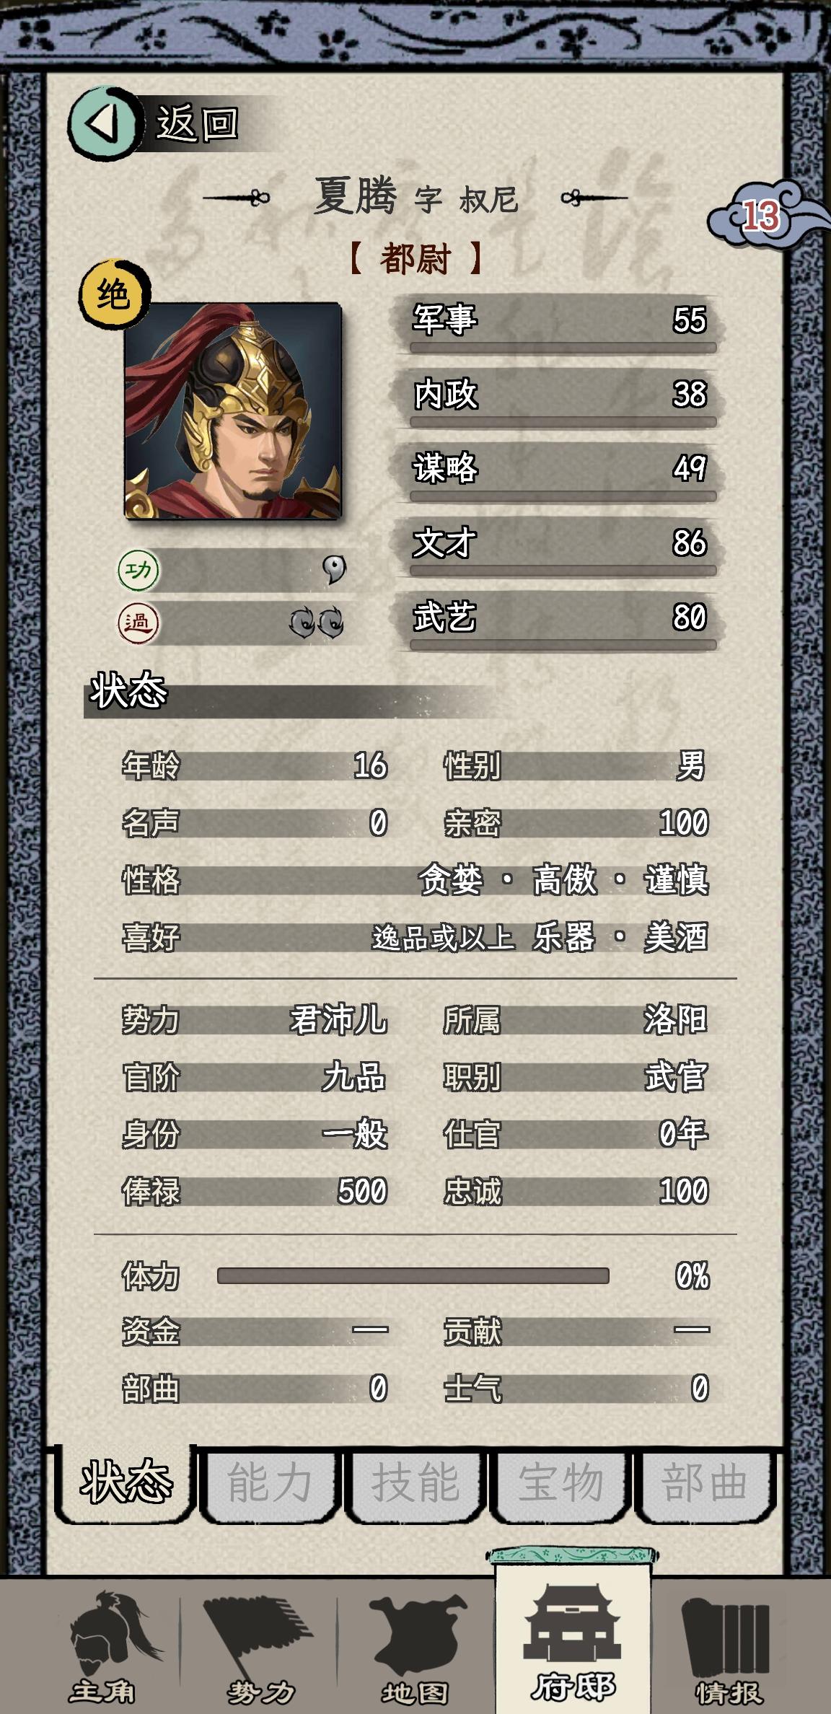Screen dimensions: 831x1714
Task: Select the 府邸 residence nav item
Action: coord(573,1649)
